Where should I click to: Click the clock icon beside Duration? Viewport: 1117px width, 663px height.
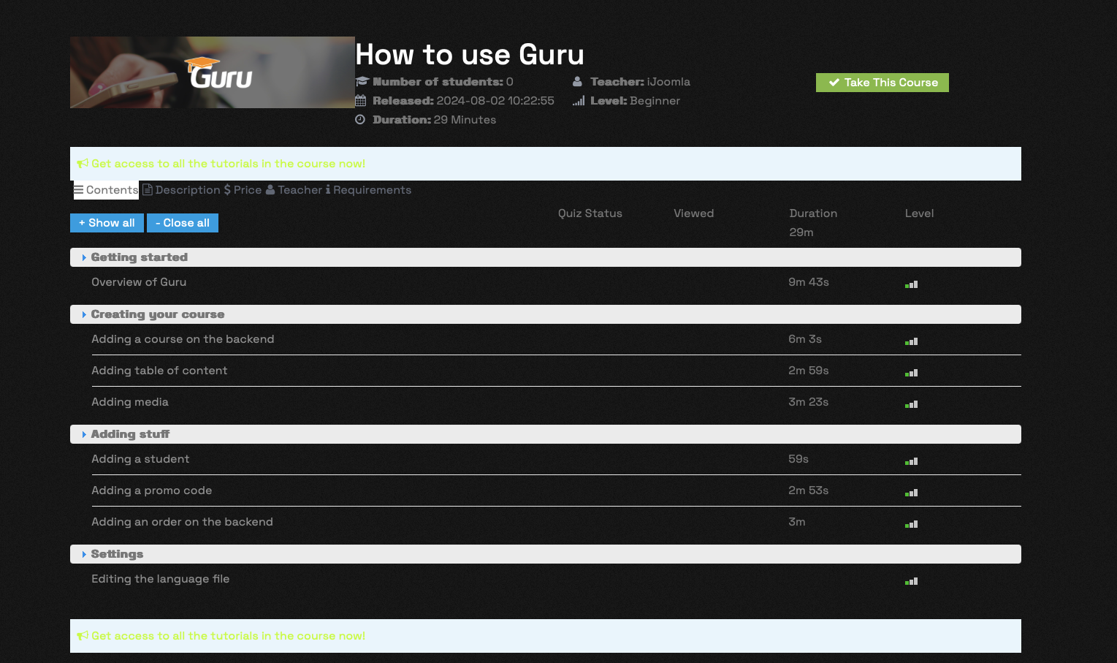[360, 120]
